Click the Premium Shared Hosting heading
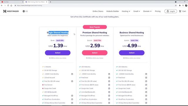This screenshot has height=106, width=188. (95, 33)
